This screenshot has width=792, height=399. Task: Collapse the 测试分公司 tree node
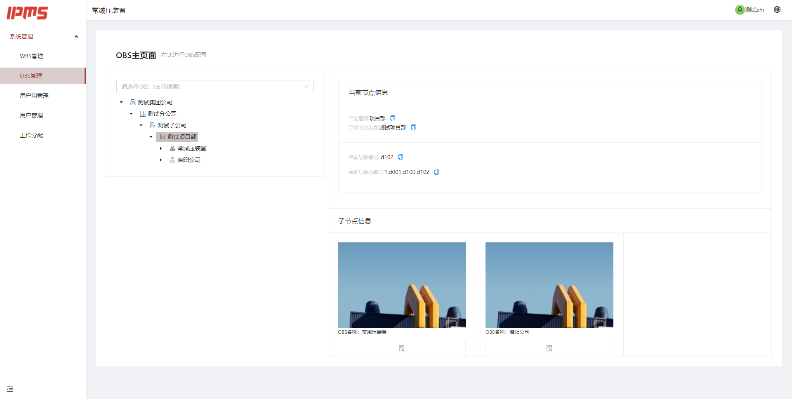[131, 114]
